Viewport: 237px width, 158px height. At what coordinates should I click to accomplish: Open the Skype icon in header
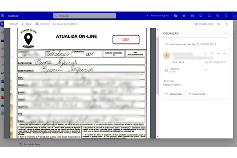[x=176, y=16]
